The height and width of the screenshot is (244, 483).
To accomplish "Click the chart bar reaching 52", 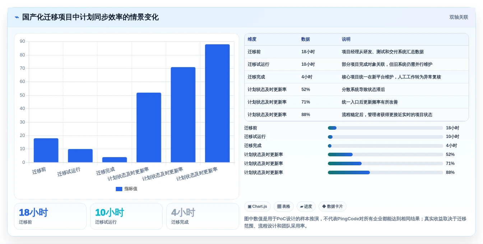I will [x=149, y=128].
